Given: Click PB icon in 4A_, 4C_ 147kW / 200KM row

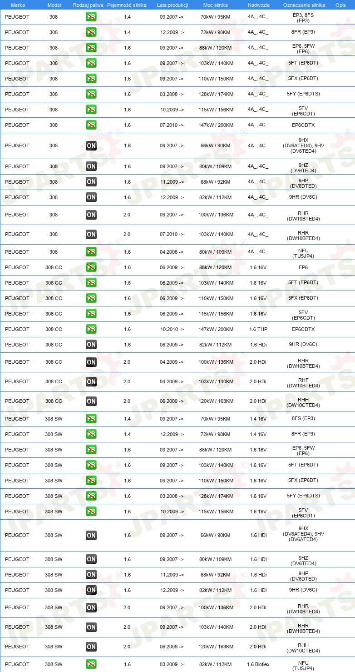Looking at the screenshot, I should (91, 125).
